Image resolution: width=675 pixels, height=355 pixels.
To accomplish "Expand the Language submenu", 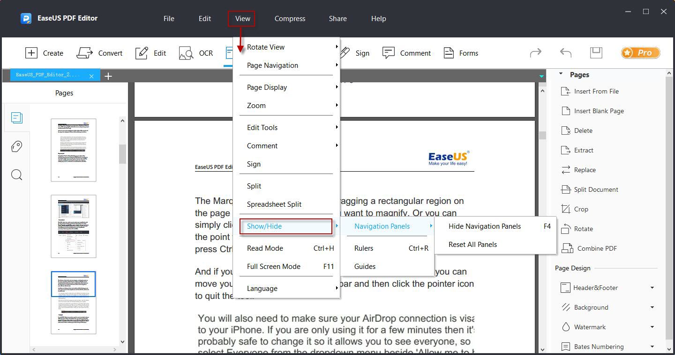I will point(286,288).
